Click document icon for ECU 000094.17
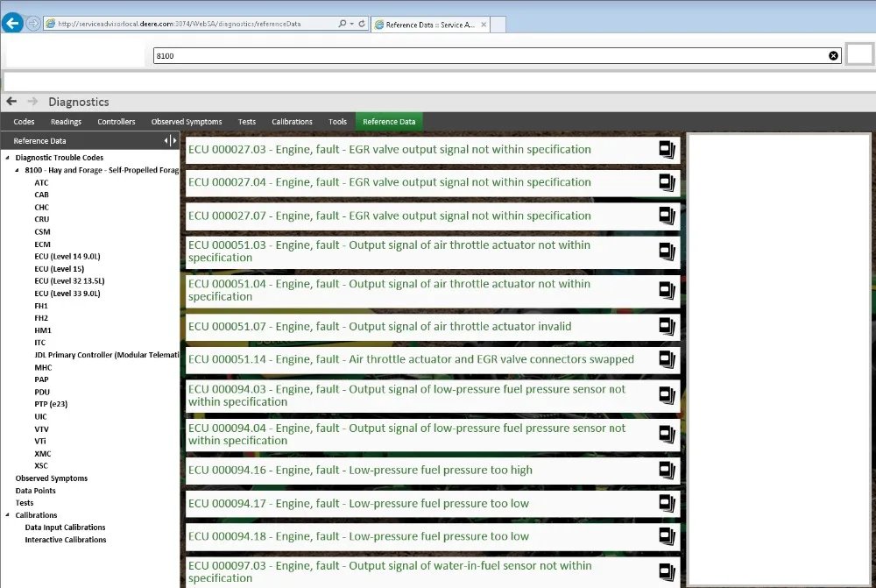Screen dimensions: 876x588 pos(667,504)
